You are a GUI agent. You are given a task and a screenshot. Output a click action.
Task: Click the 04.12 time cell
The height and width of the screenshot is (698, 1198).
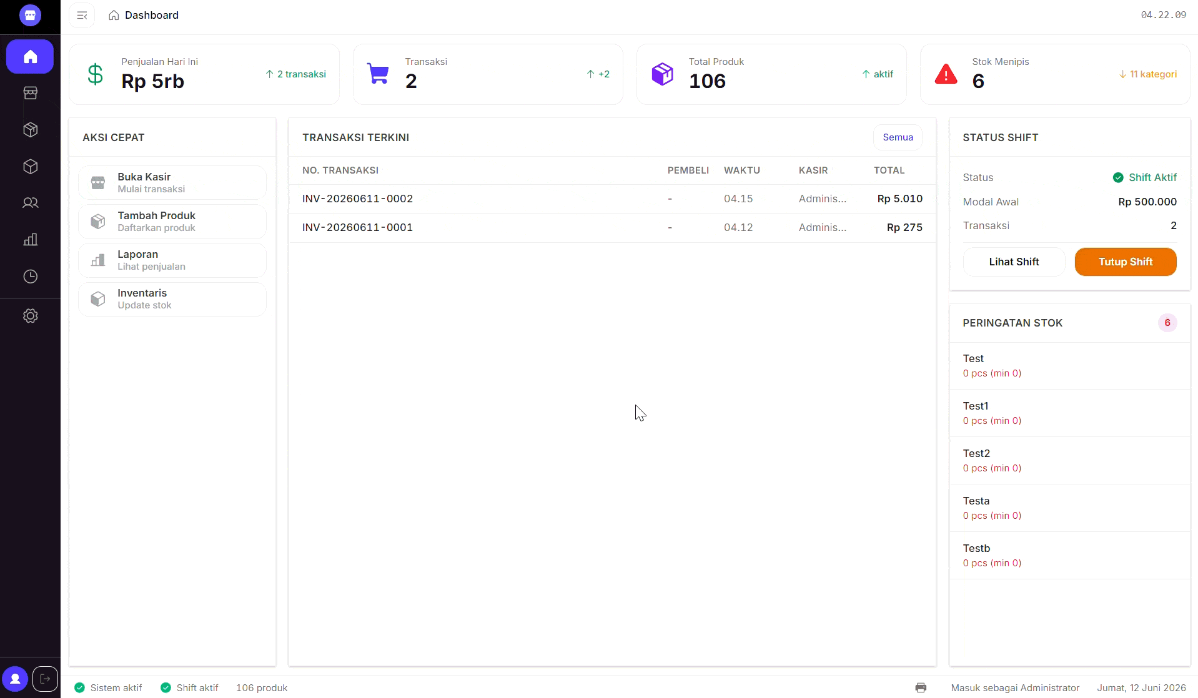pos(738,227)
